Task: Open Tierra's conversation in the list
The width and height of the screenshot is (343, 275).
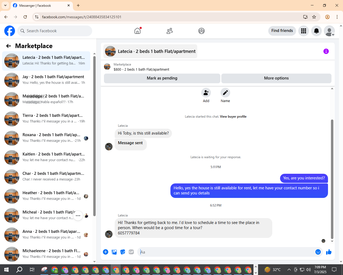Action: click(46, 119)
